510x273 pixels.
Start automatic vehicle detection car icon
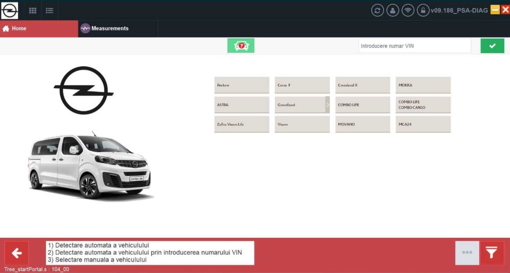tap(241, 46)
